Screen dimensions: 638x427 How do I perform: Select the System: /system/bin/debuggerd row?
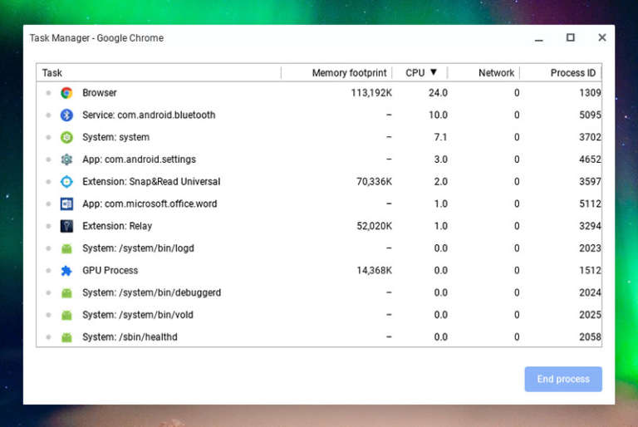coord(319,292)
